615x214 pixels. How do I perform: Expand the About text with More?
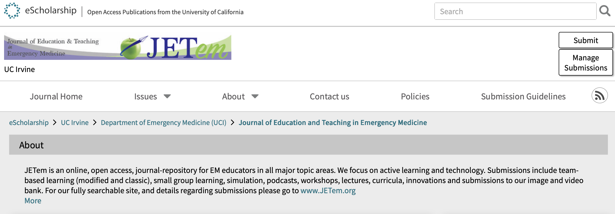pyautogui.click(x=33, y=201)
